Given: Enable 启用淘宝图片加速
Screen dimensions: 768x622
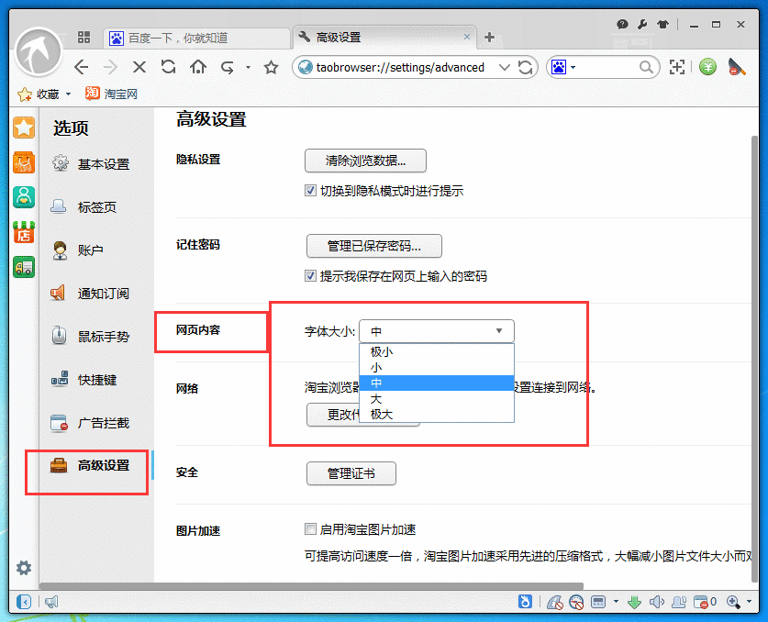Looking at the screenshot, I should tap(310, 529).
